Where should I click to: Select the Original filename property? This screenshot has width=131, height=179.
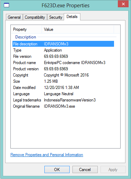point(26,106)
